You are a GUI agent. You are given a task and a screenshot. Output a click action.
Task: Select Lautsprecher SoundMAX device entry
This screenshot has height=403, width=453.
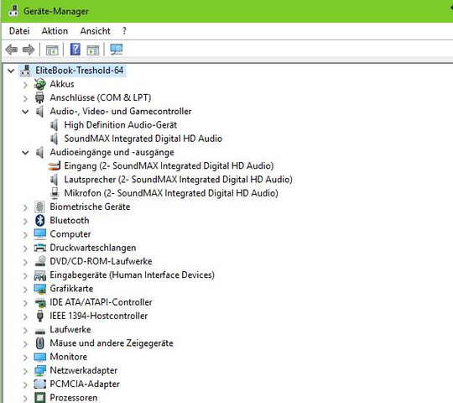coord(178,180)
